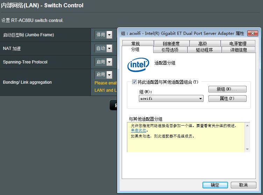Screen dimensions: 263x195
Task: Click the 确定 button
Action: 215,185
